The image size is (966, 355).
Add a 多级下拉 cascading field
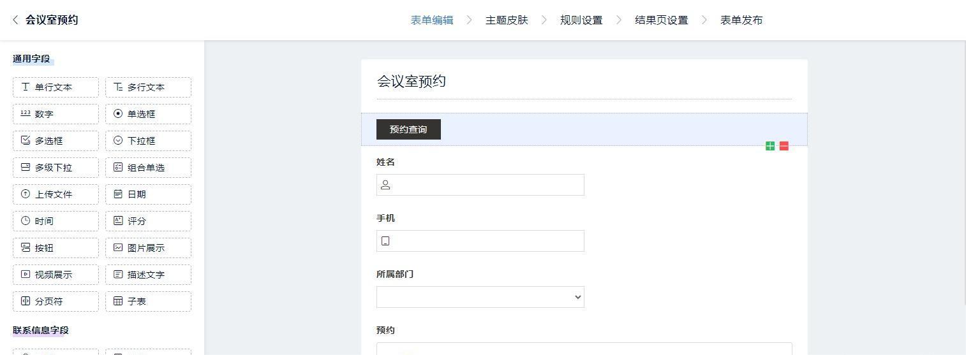[x=56, y=168]
